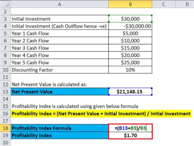Select row 12 header
Screen dimensions: 194x146
coord(5,85)
